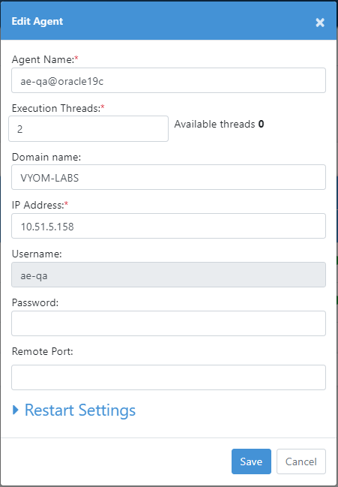Click the greyed Username field showing ae-qa
Viewport: 338px width, 487px height.
click(169, 275)
